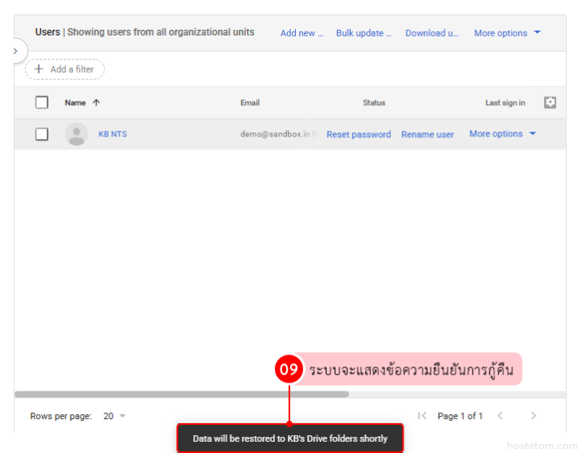This screenshot has height=453, width=582.
Task: Open More options dropdown in Users header
Action: click(x=507, y=33)
